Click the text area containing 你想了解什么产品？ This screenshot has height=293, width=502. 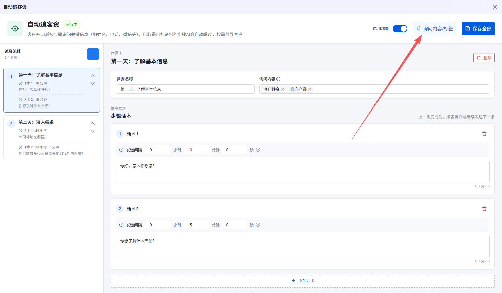coord(303,247)
